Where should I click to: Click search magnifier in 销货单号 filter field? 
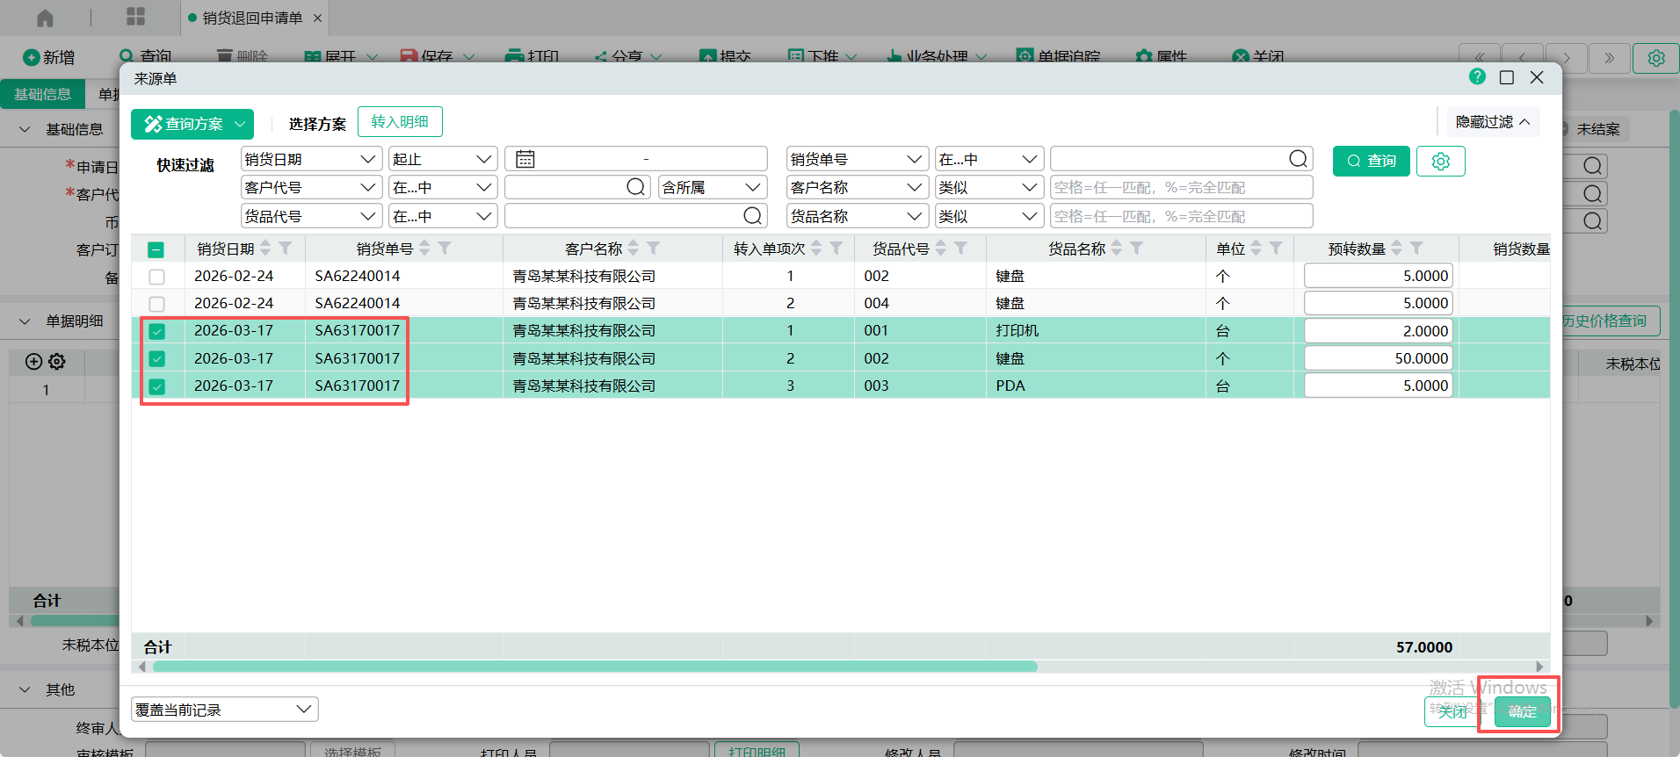(1298, 159)
